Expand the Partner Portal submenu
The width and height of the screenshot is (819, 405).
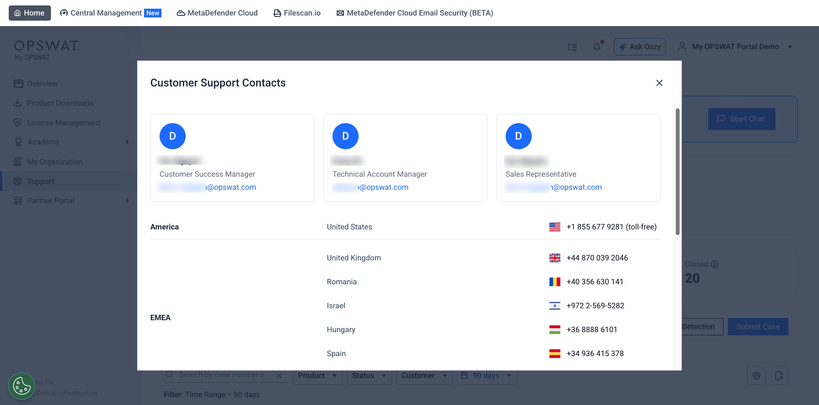point(127,201)
